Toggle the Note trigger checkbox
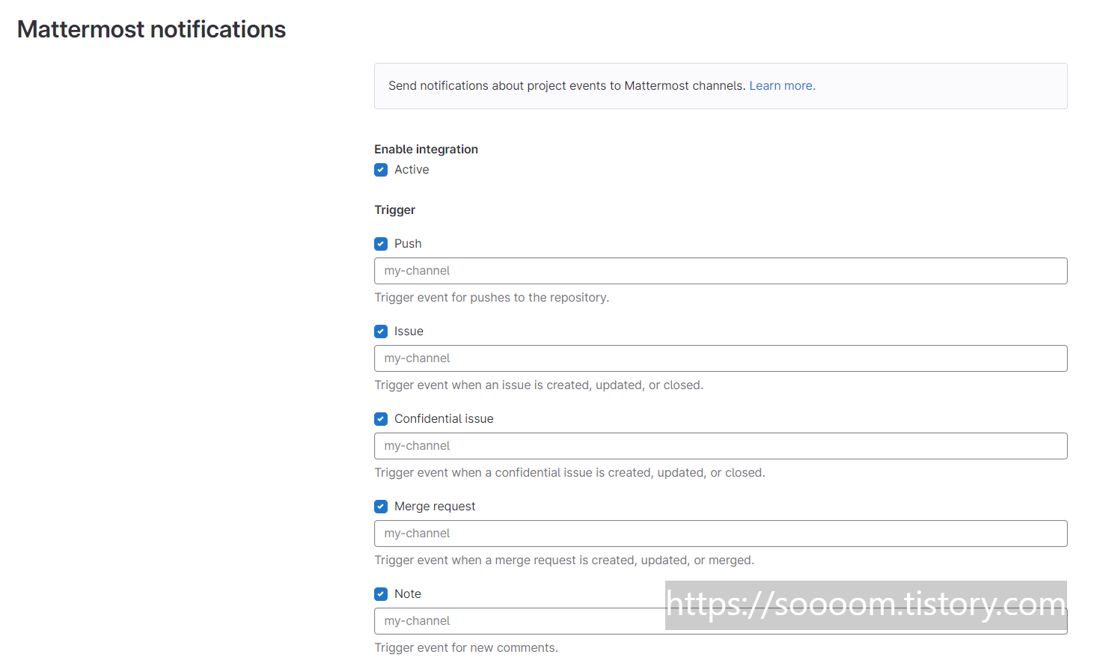The width and height of the screenshot is (1097, 660). (381, 594)
